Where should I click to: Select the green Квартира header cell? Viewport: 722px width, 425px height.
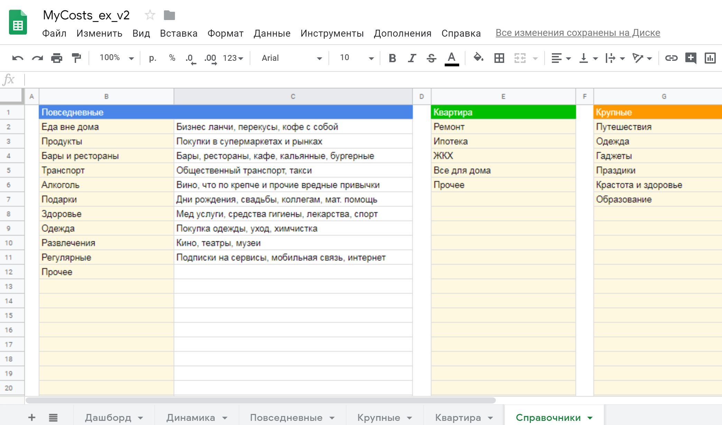[x=503, y=112]
